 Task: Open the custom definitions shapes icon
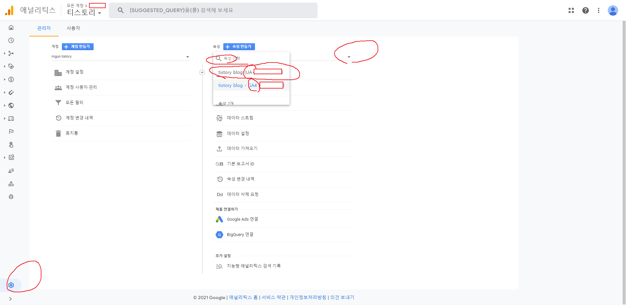click(x=11, y=184)
